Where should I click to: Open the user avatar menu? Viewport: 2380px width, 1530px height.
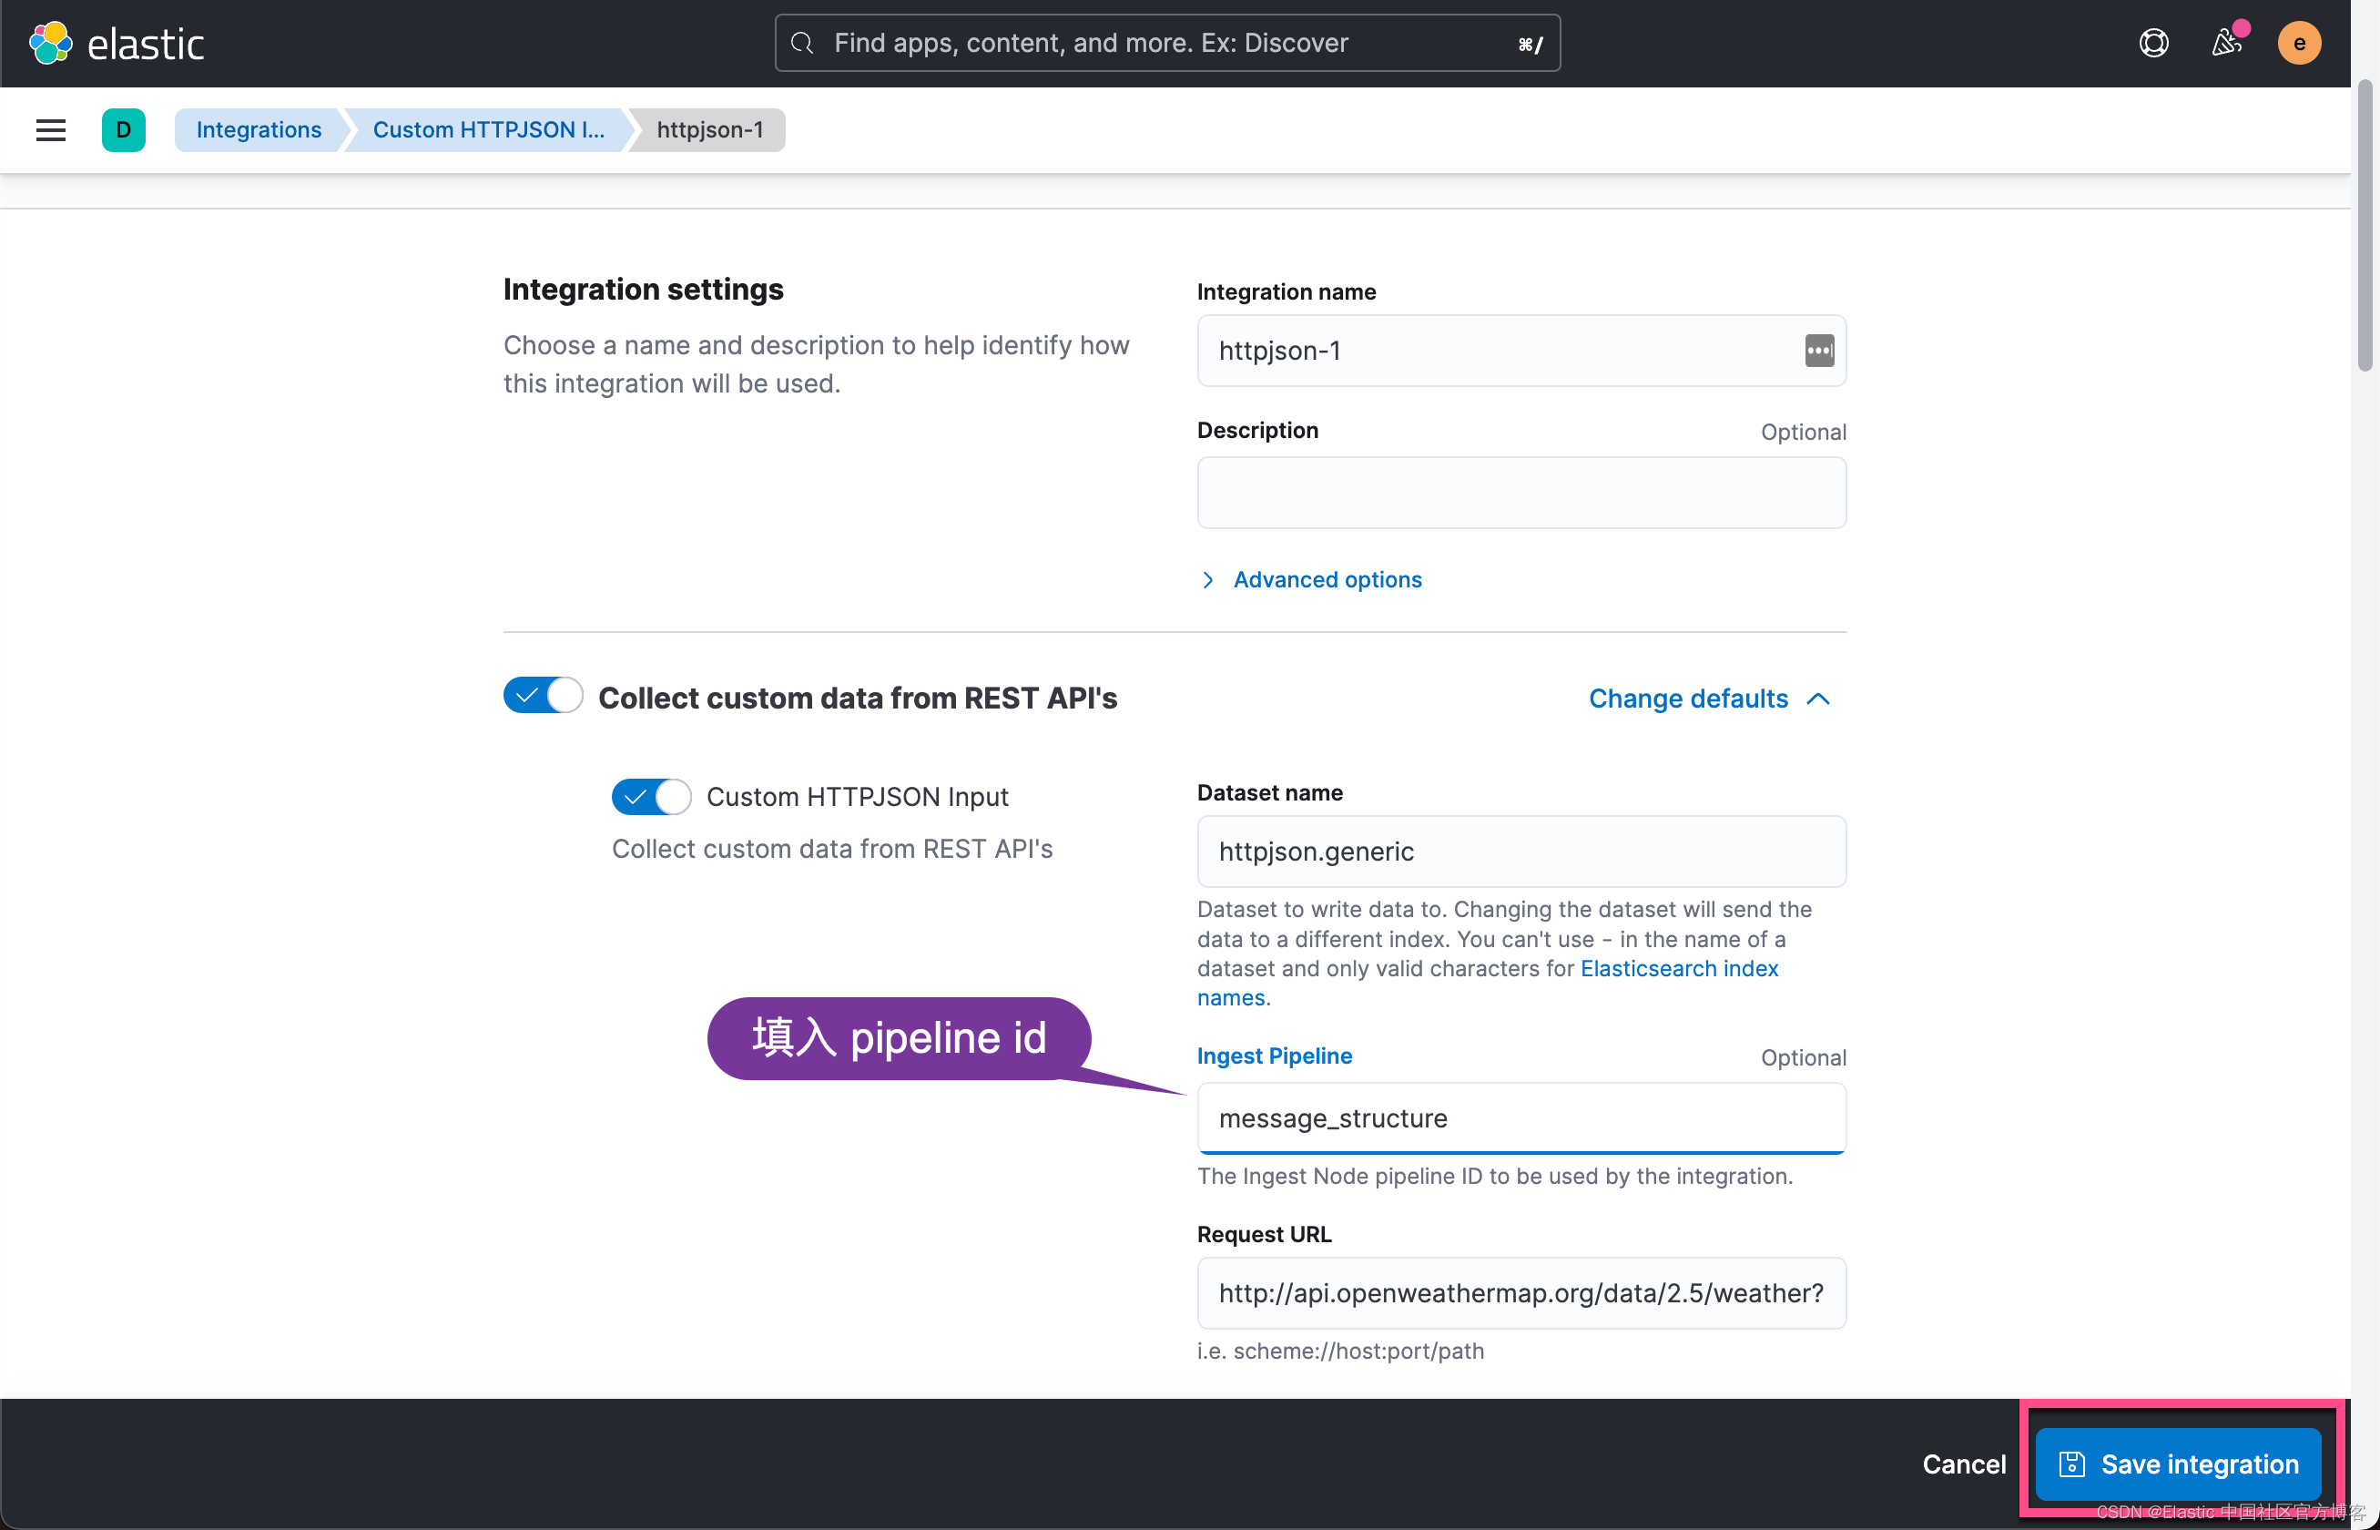(x=2300, y=42)
